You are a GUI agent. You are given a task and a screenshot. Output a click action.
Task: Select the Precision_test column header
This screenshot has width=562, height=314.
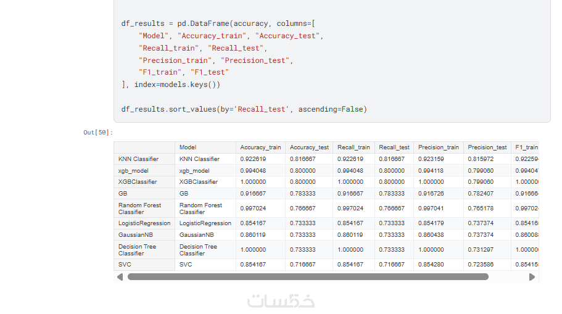[487, 147]
